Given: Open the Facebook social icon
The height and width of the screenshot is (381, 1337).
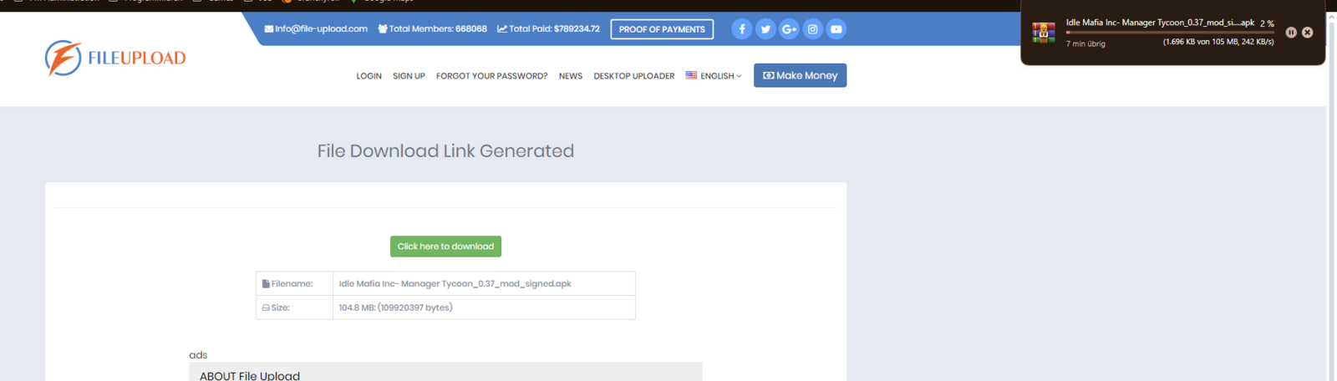Looking at the screenshot, I should (741, 29).
